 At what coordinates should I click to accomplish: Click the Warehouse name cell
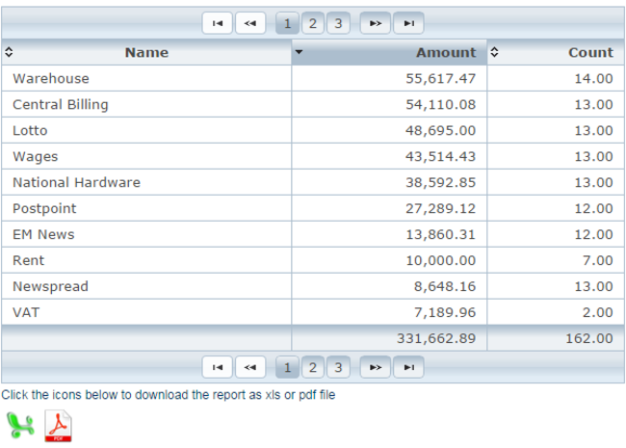click(146, 78)
